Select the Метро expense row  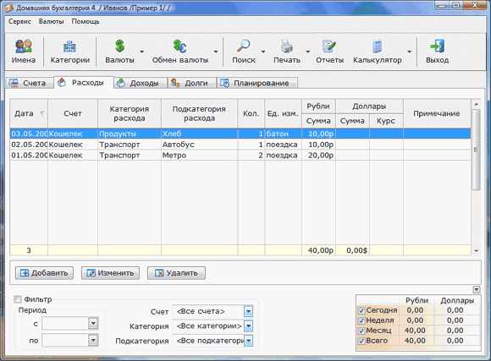pos(240,156)
